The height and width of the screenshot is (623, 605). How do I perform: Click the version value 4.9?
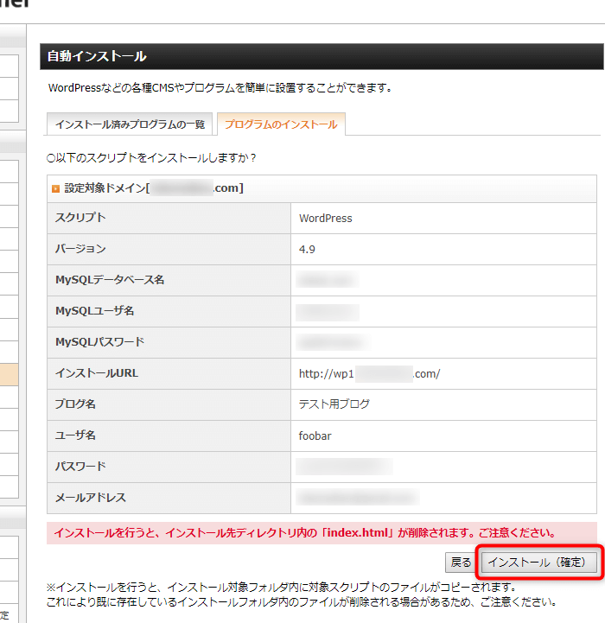pyautogui.click(x=309, y=249)
